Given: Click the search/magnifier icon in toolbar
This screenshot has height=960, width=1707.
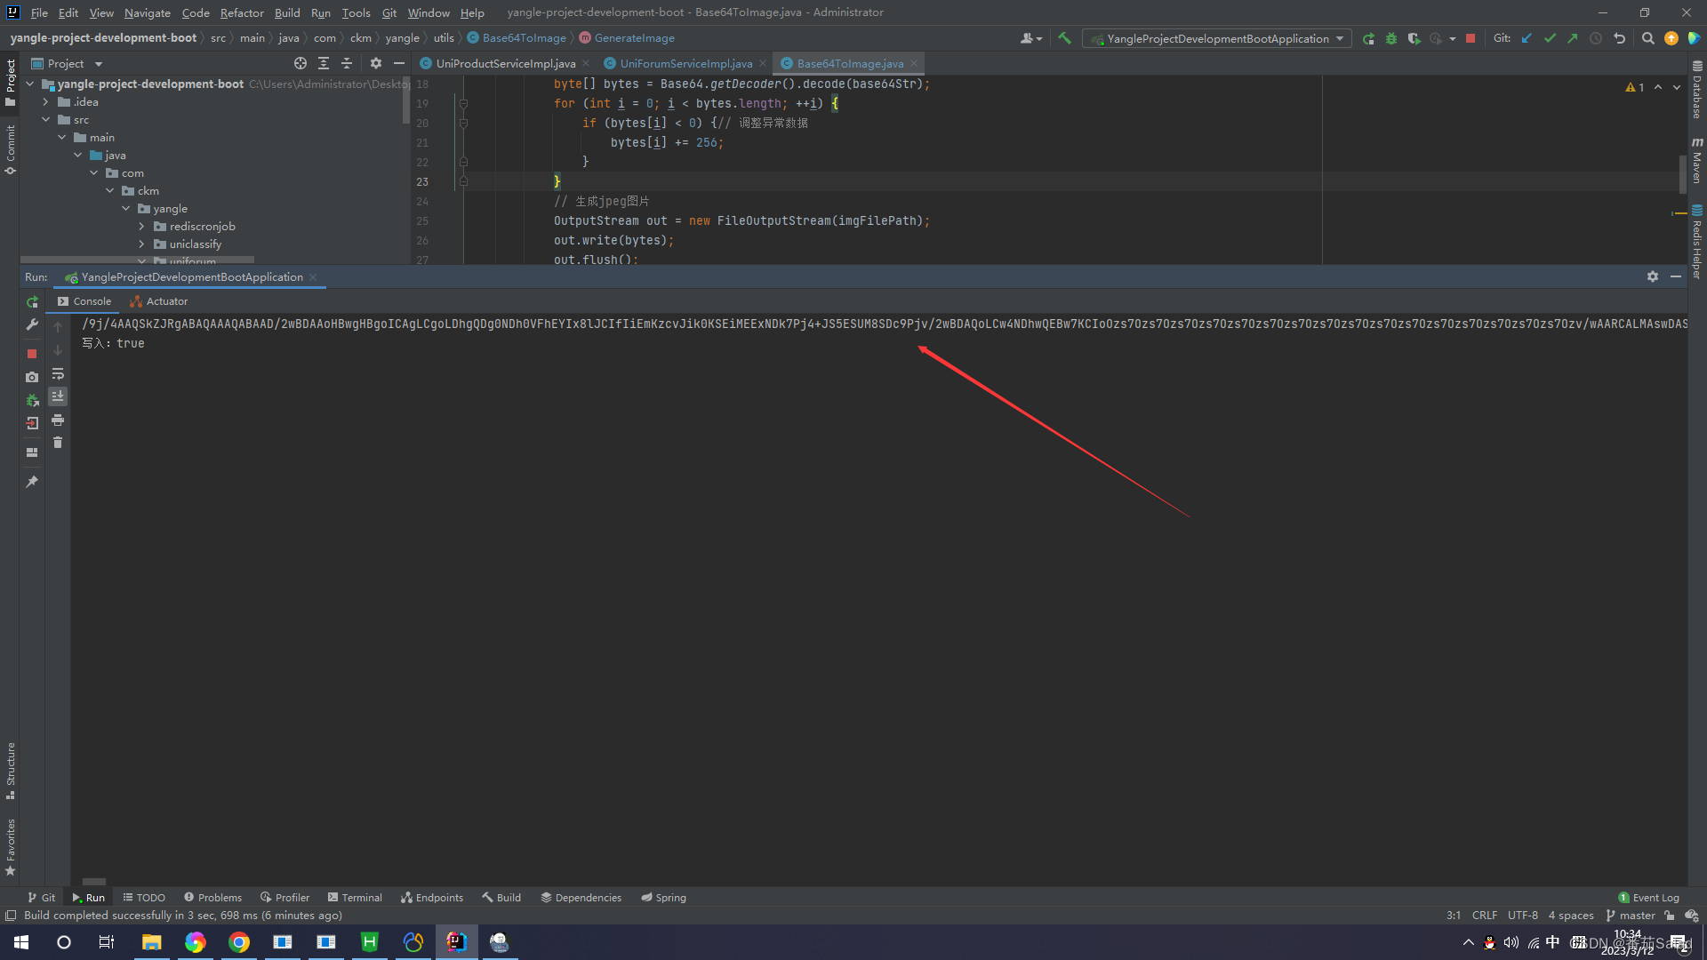Looking at the screenshot, I should tap(1647, 39).
